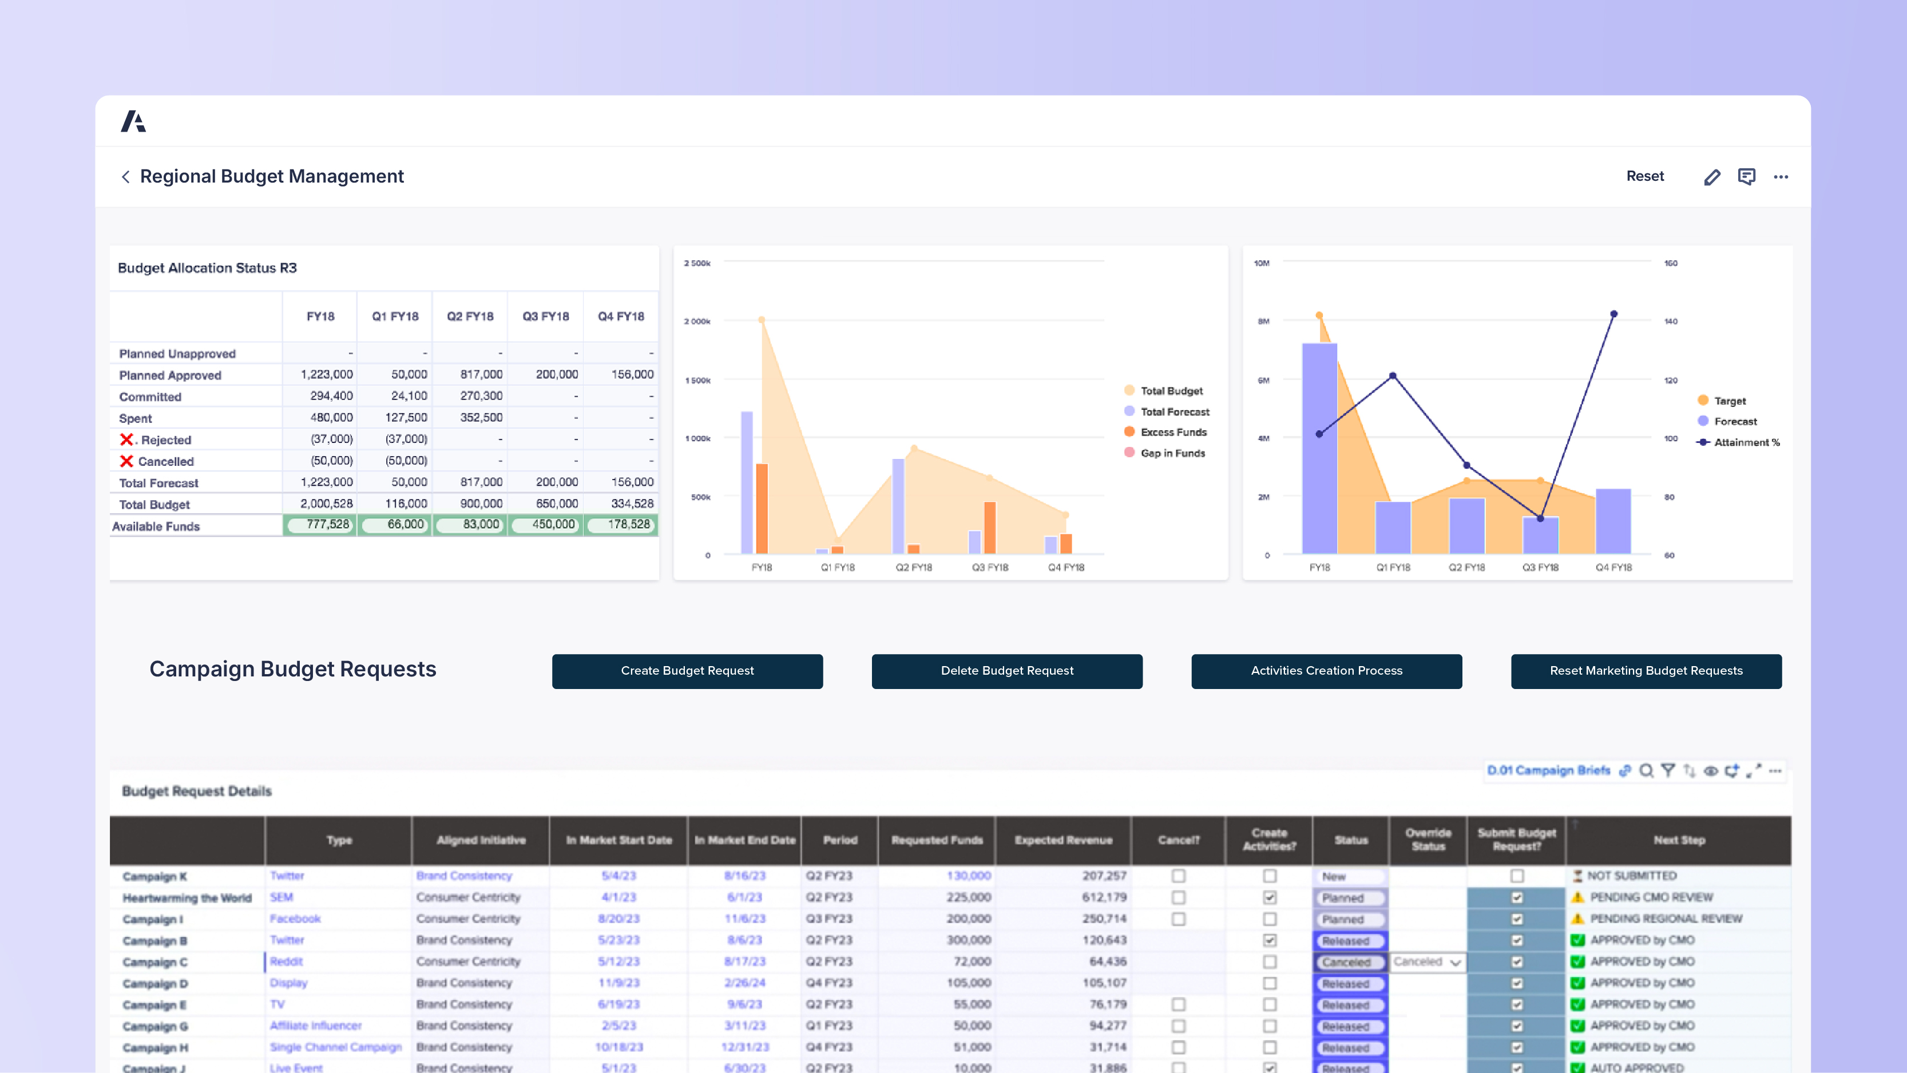This screenshot has height=1073, width=1907.
Task: Open the edit pencil icon in the header
Action: (1711, 176)
